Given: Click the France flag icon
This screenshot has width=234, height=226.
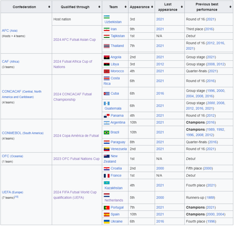Looking at the screenshot, I should pyautogui.click(x=106, y=176).
